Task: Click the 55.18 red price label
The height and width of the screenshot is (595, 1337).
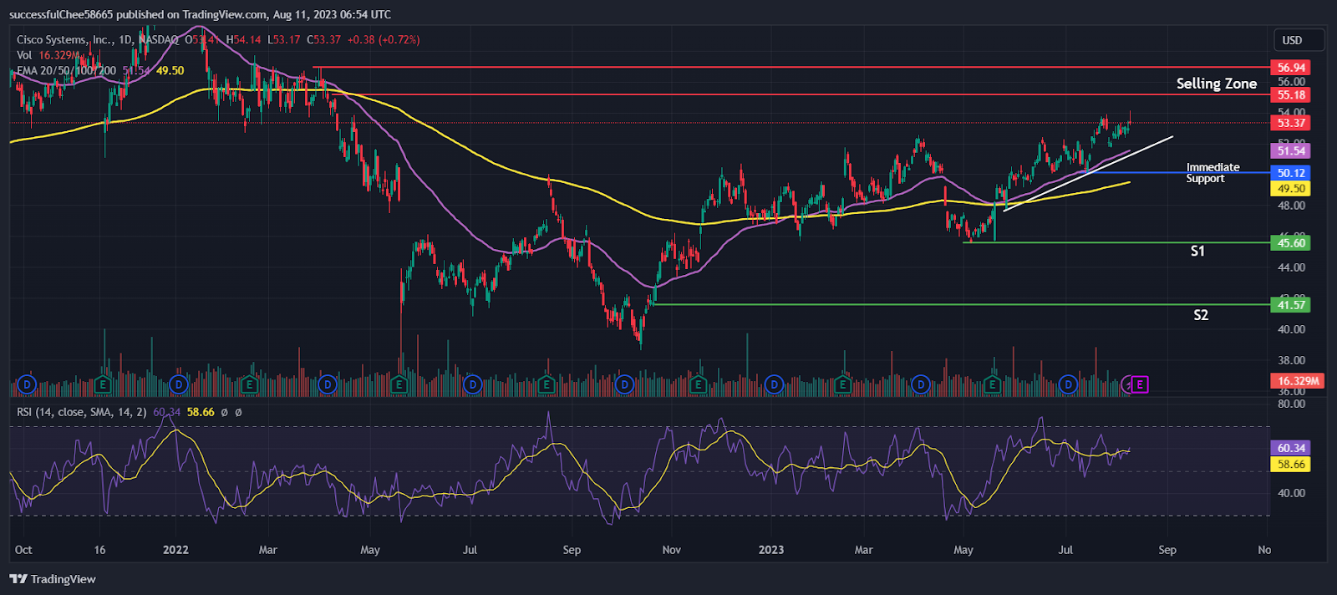Action: (1291, 95)
